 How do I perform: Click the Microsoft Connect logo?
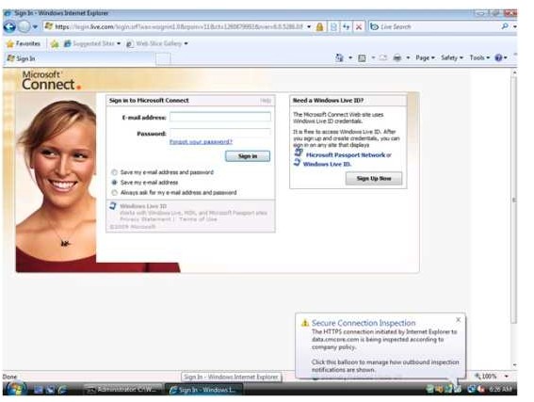pos(52,81)
